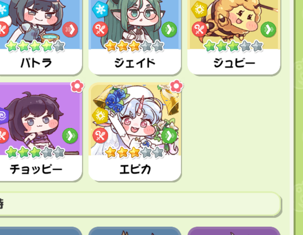Image resolution: width=303 pixels, height=235 pixels.
Task: Open the エピカ character portrait
Action: (135, 119)
